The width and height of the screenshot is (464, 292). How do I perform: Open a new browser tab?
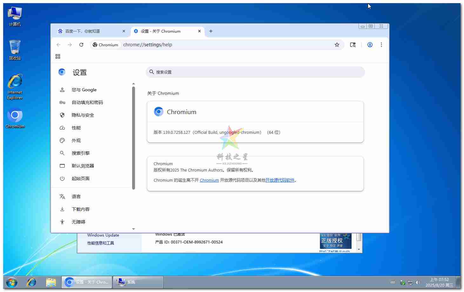tap(211, 31)
